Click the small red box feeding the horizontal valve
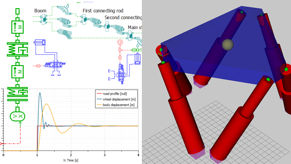This screenshot has width=291, height=164. coord(38,66)
